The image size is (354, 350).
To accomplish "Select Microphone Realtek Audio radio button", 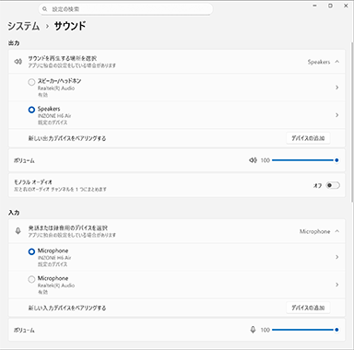I will click(x=31, y=279).
